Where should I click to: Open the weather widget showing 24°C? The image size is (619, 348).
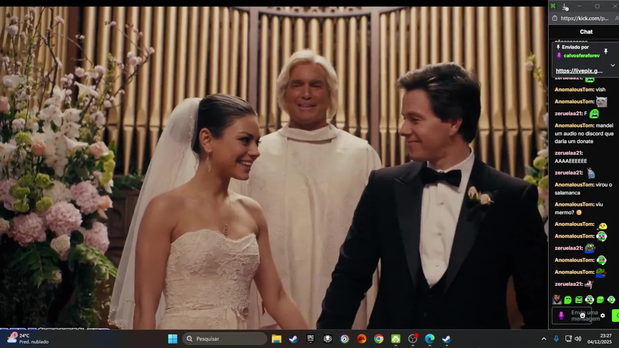point(28,338)
